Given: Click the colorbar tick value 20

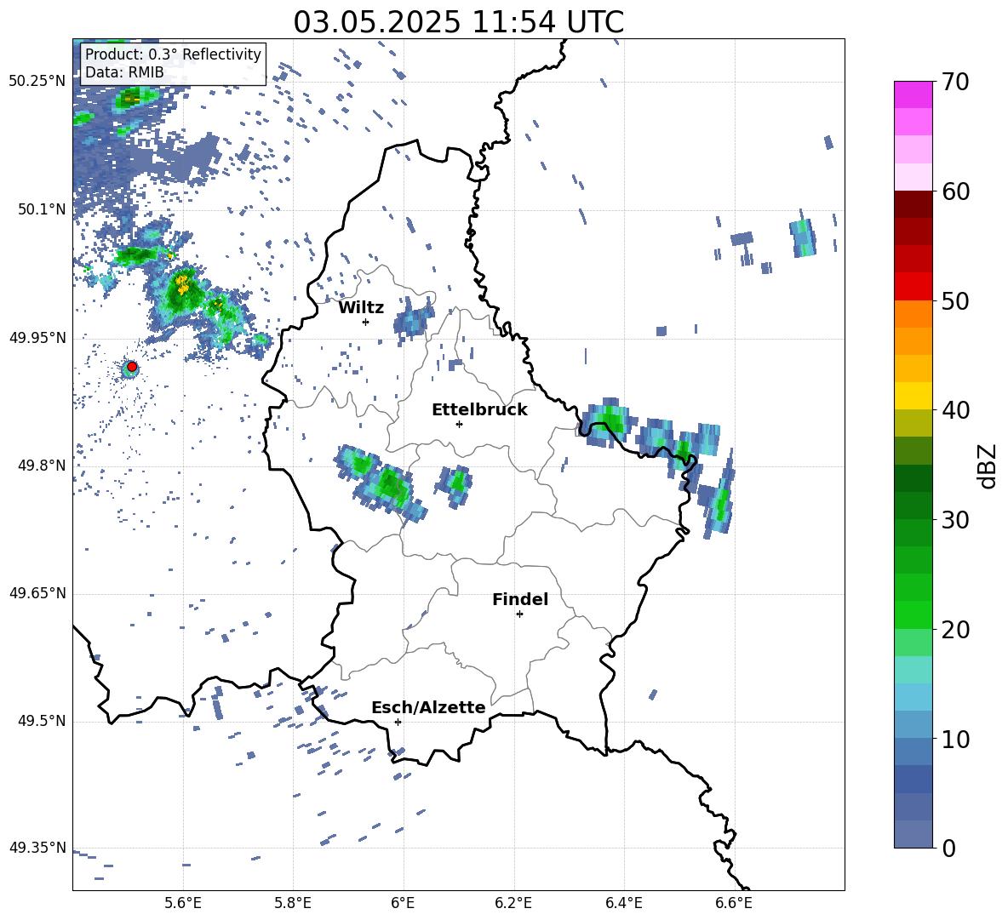Looking at the screenshot, I should pos(955,630).
